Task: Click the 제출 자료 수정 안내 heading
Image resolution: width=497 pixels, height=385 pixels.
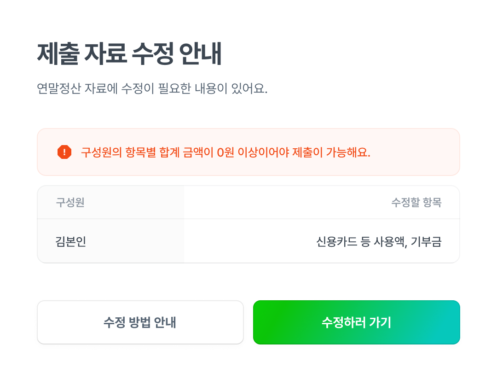Action: [x=129, y=54]
